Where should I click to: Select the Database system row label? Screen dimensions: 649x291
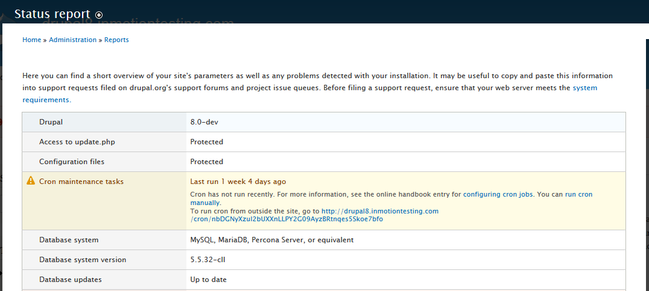coord(69,240)
